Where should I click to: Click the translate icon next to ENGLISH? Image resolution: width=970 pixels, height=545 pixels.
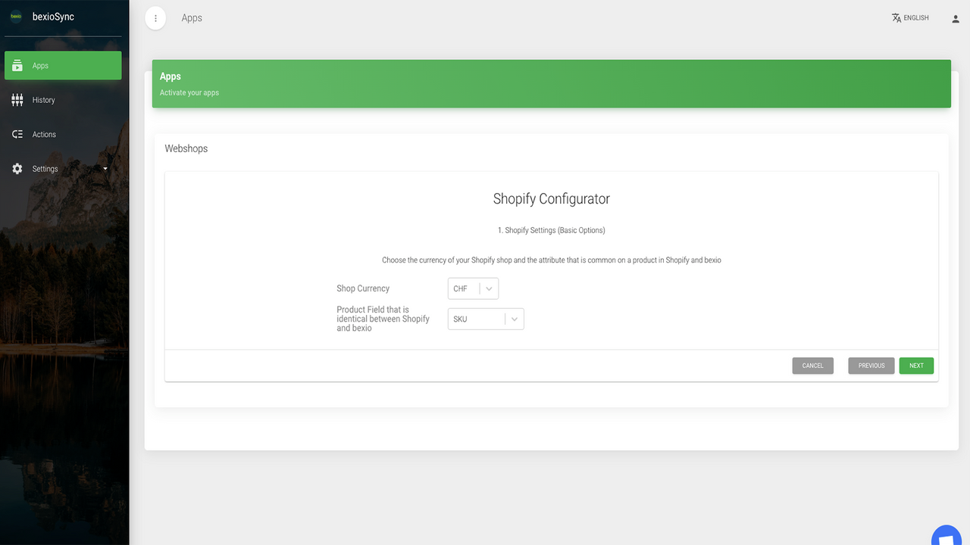(x=896, y=17)
